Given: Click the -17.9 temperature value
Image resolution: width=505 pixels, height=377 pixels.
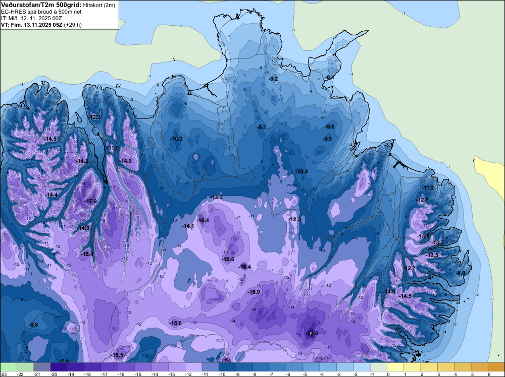Looking at the screenshot, I should [90, 201].
